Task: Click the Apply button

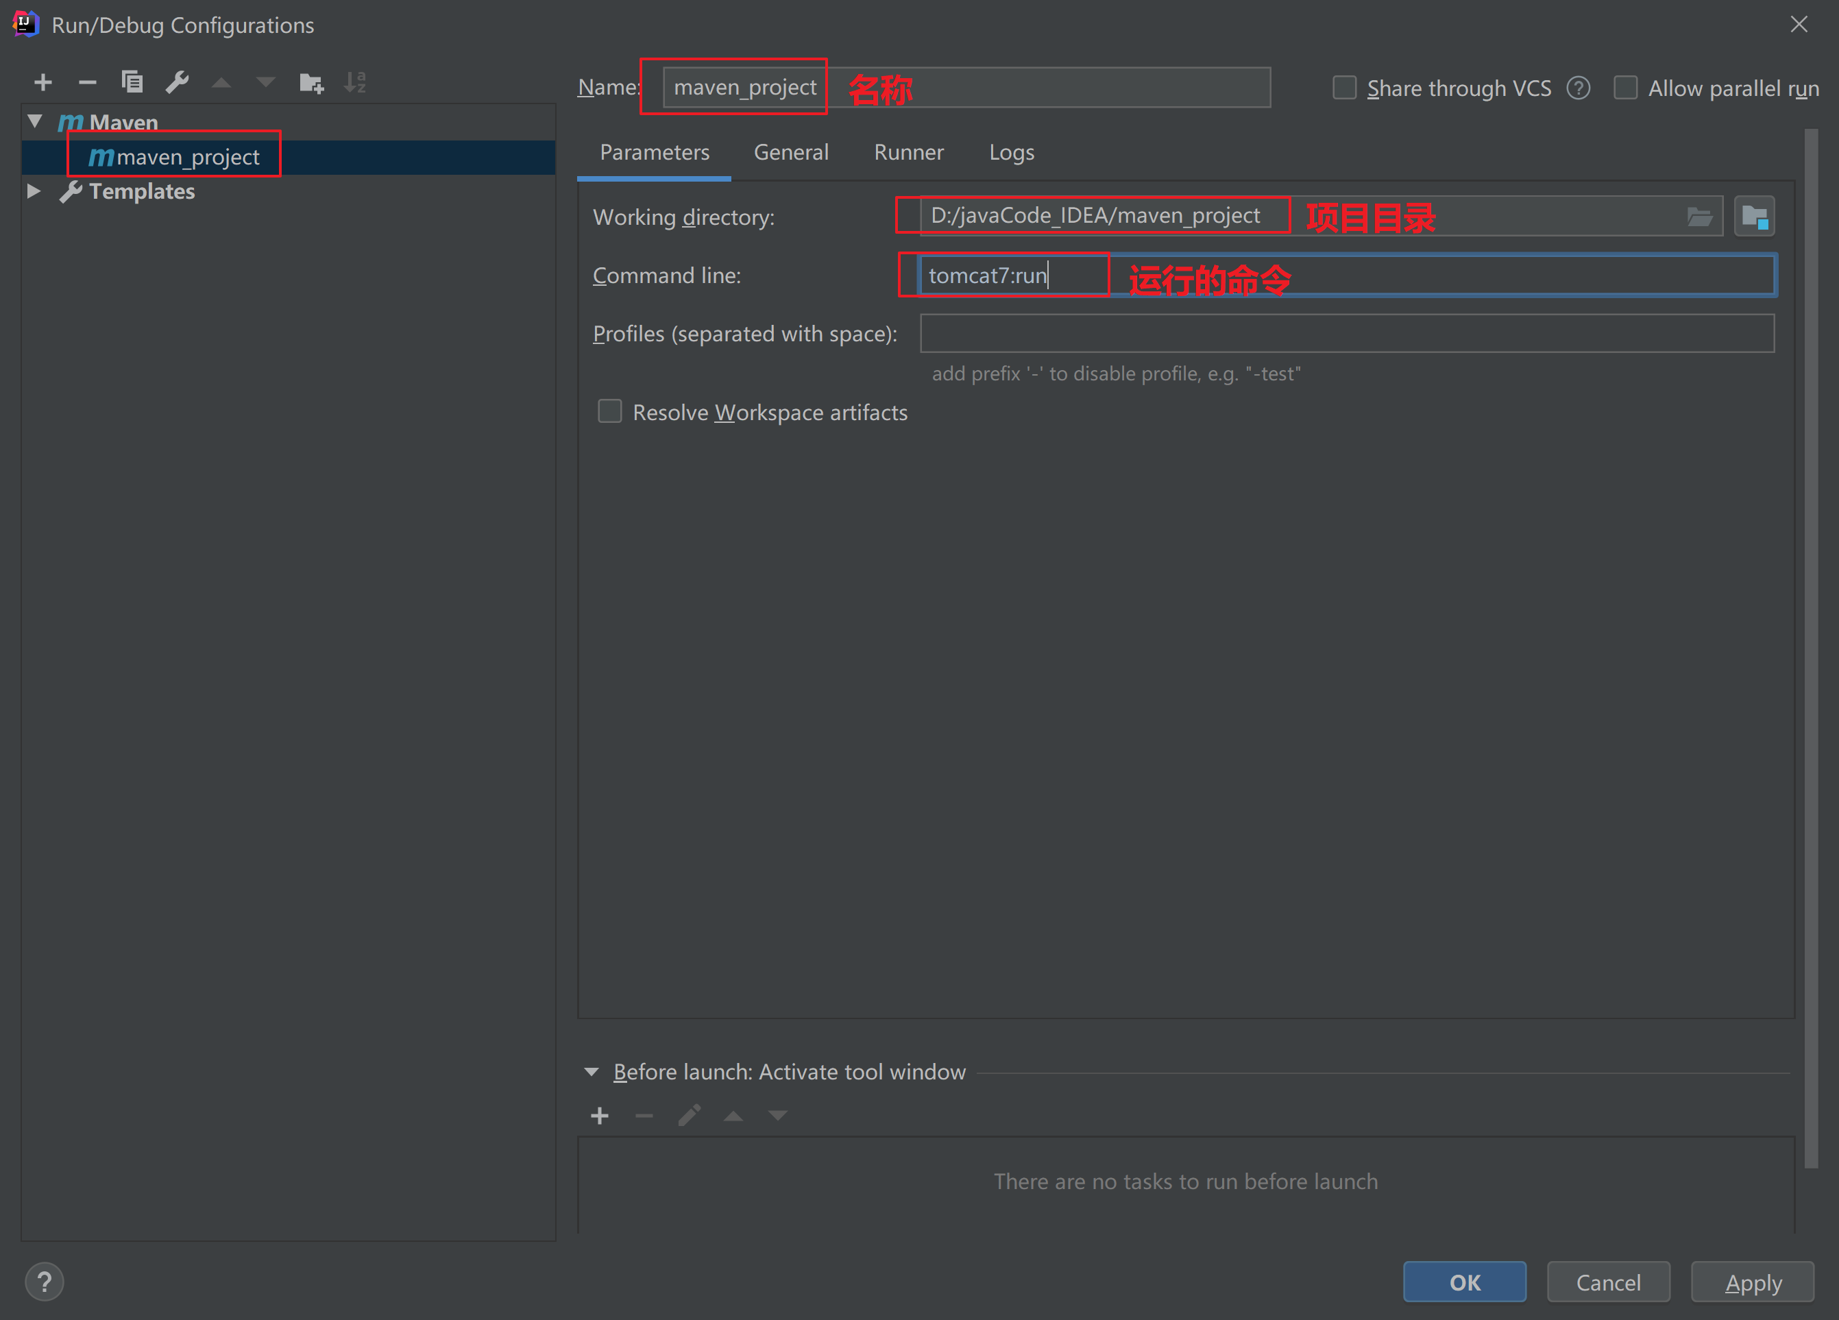Action: point(1753,1282)
